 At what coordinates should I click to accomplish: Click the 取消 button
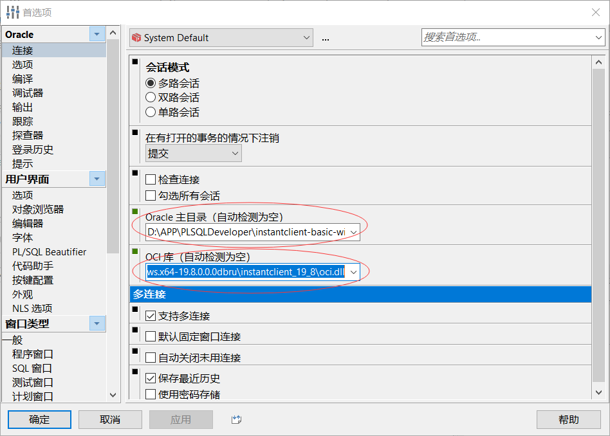click(x=110, y=419)
